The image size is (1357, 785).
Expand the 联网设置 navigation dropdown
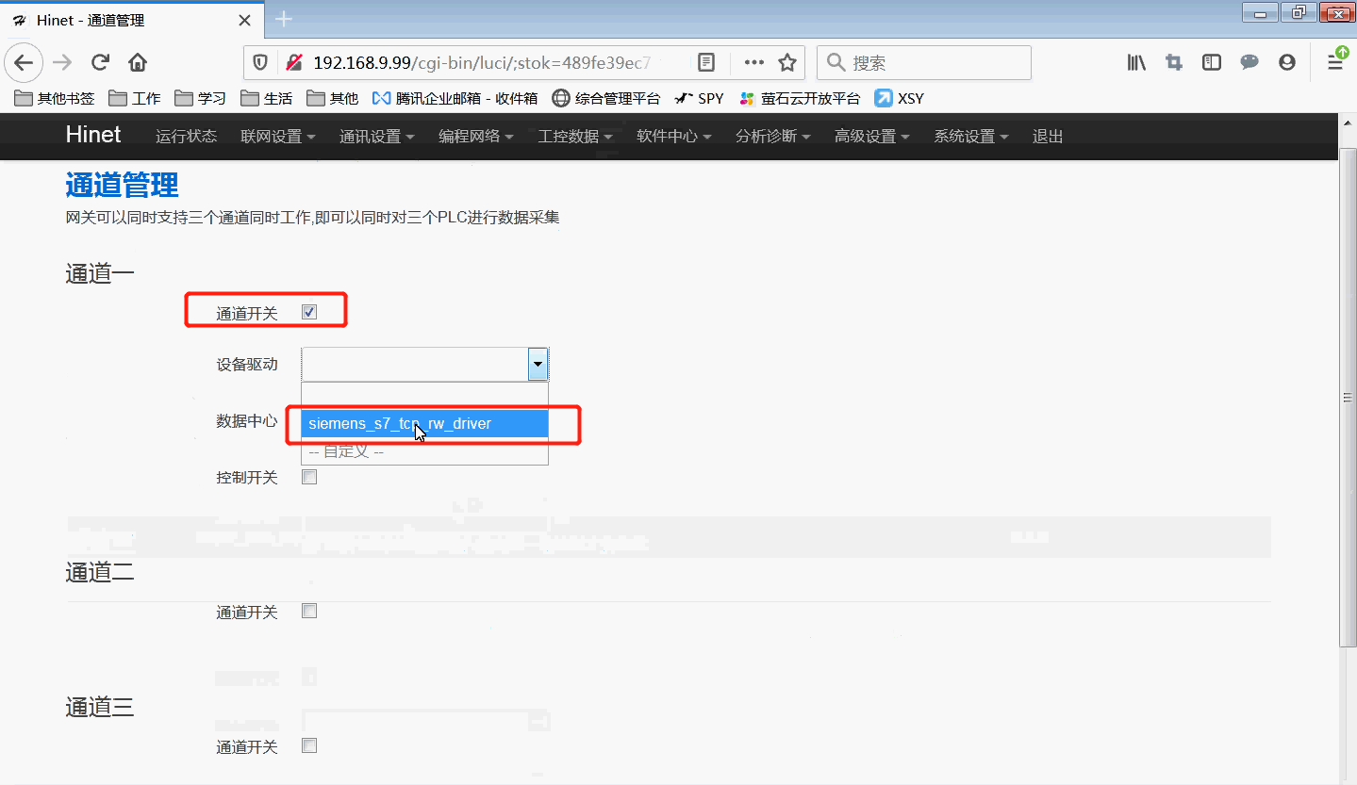277,137
